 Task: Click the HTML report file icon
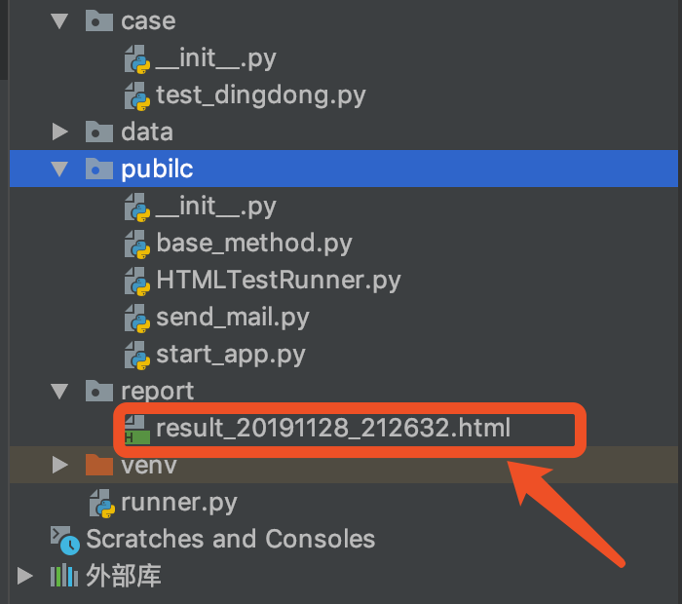click(135, 429)
